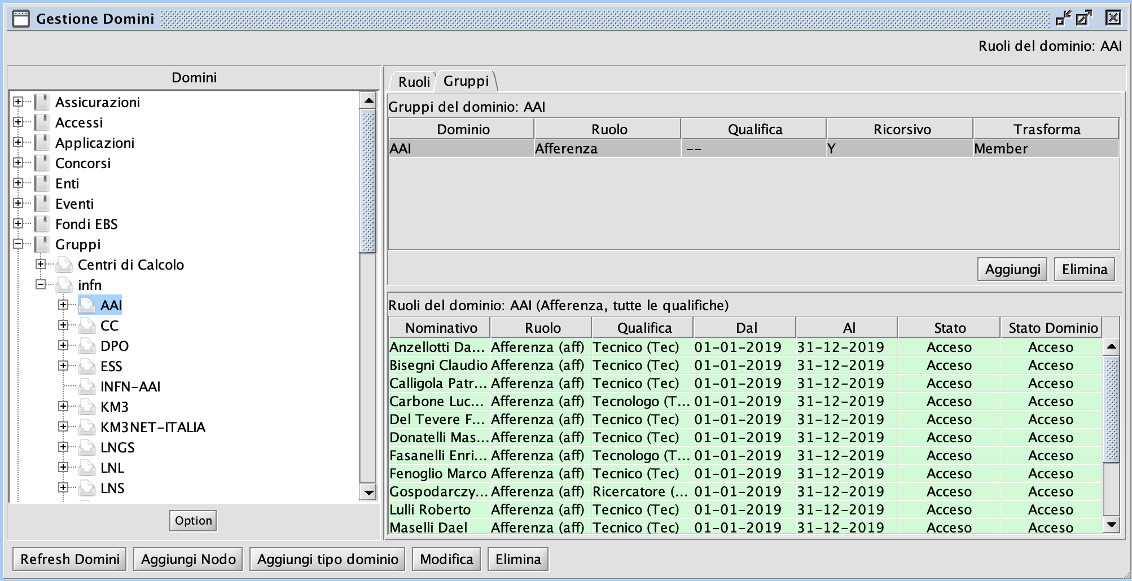Select the Bisegni Claudio row

coord(745,365)
